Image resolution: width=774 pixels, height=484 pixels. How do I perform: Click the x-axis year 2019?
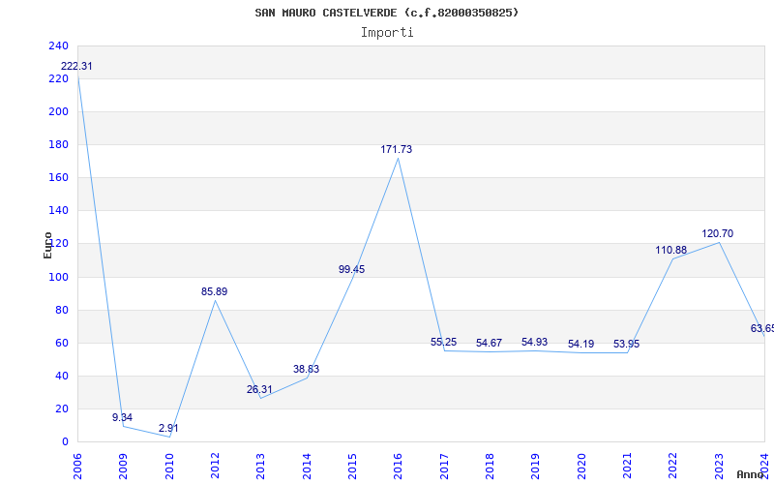pyautogui.click(x=536, y=467)
